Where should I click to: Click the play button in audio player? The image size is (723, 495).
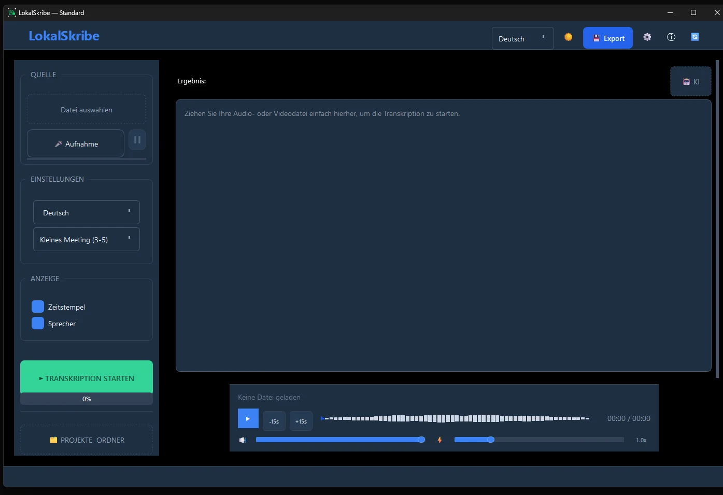coord(248,418)
